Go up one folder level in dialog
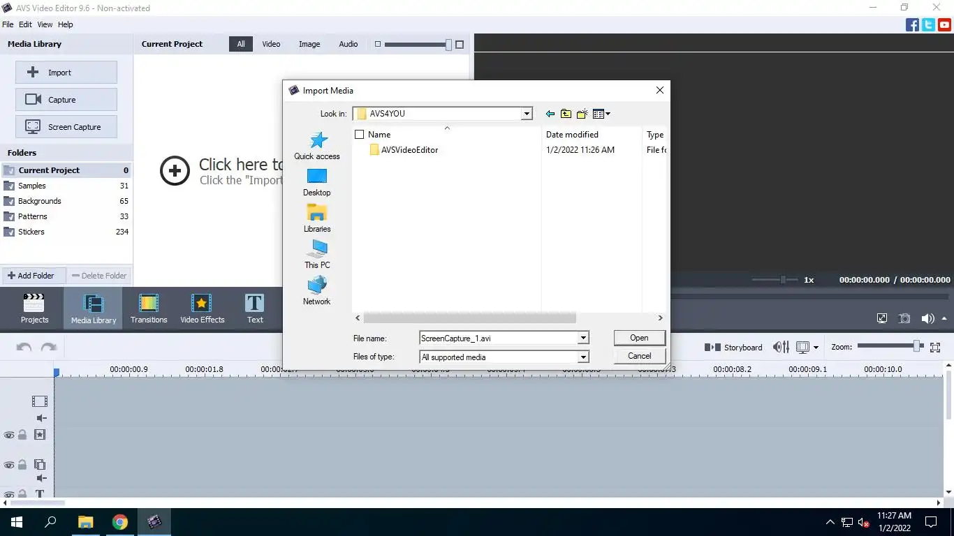This screenshot has width=954, height=536. [x=566, y=114]
